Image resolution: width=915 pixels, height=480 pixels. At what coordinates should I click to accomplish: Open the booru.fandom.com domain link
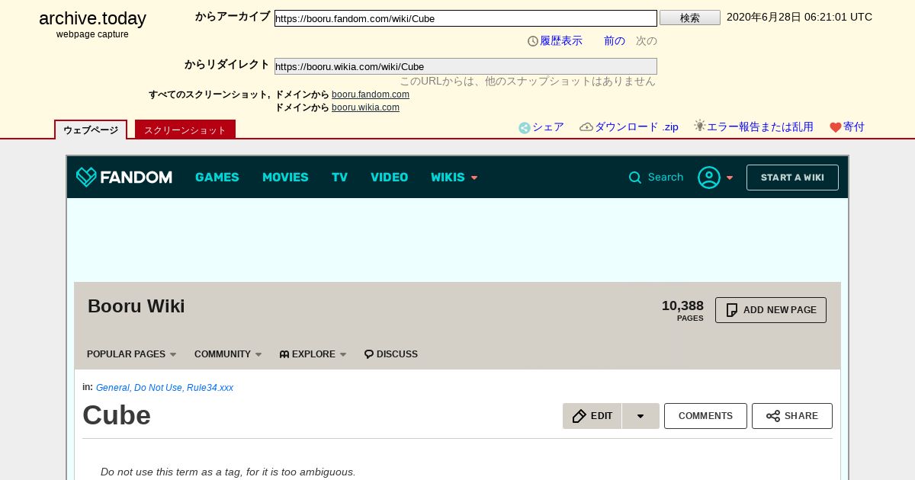(x=371, y=94)
